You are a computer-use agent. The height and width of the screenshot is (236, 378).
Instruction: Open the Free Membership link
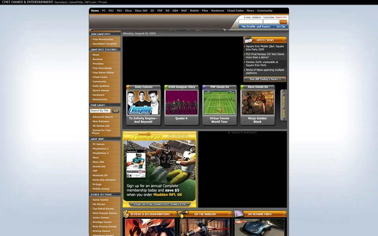point(103,39)
